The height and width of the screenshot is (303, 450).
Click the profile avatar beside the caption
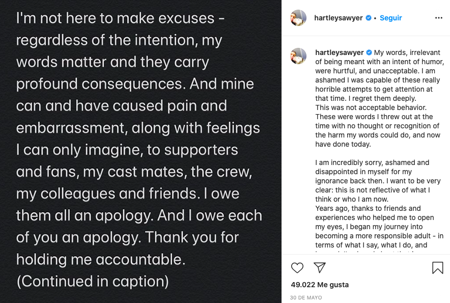(x=298, y=56)
